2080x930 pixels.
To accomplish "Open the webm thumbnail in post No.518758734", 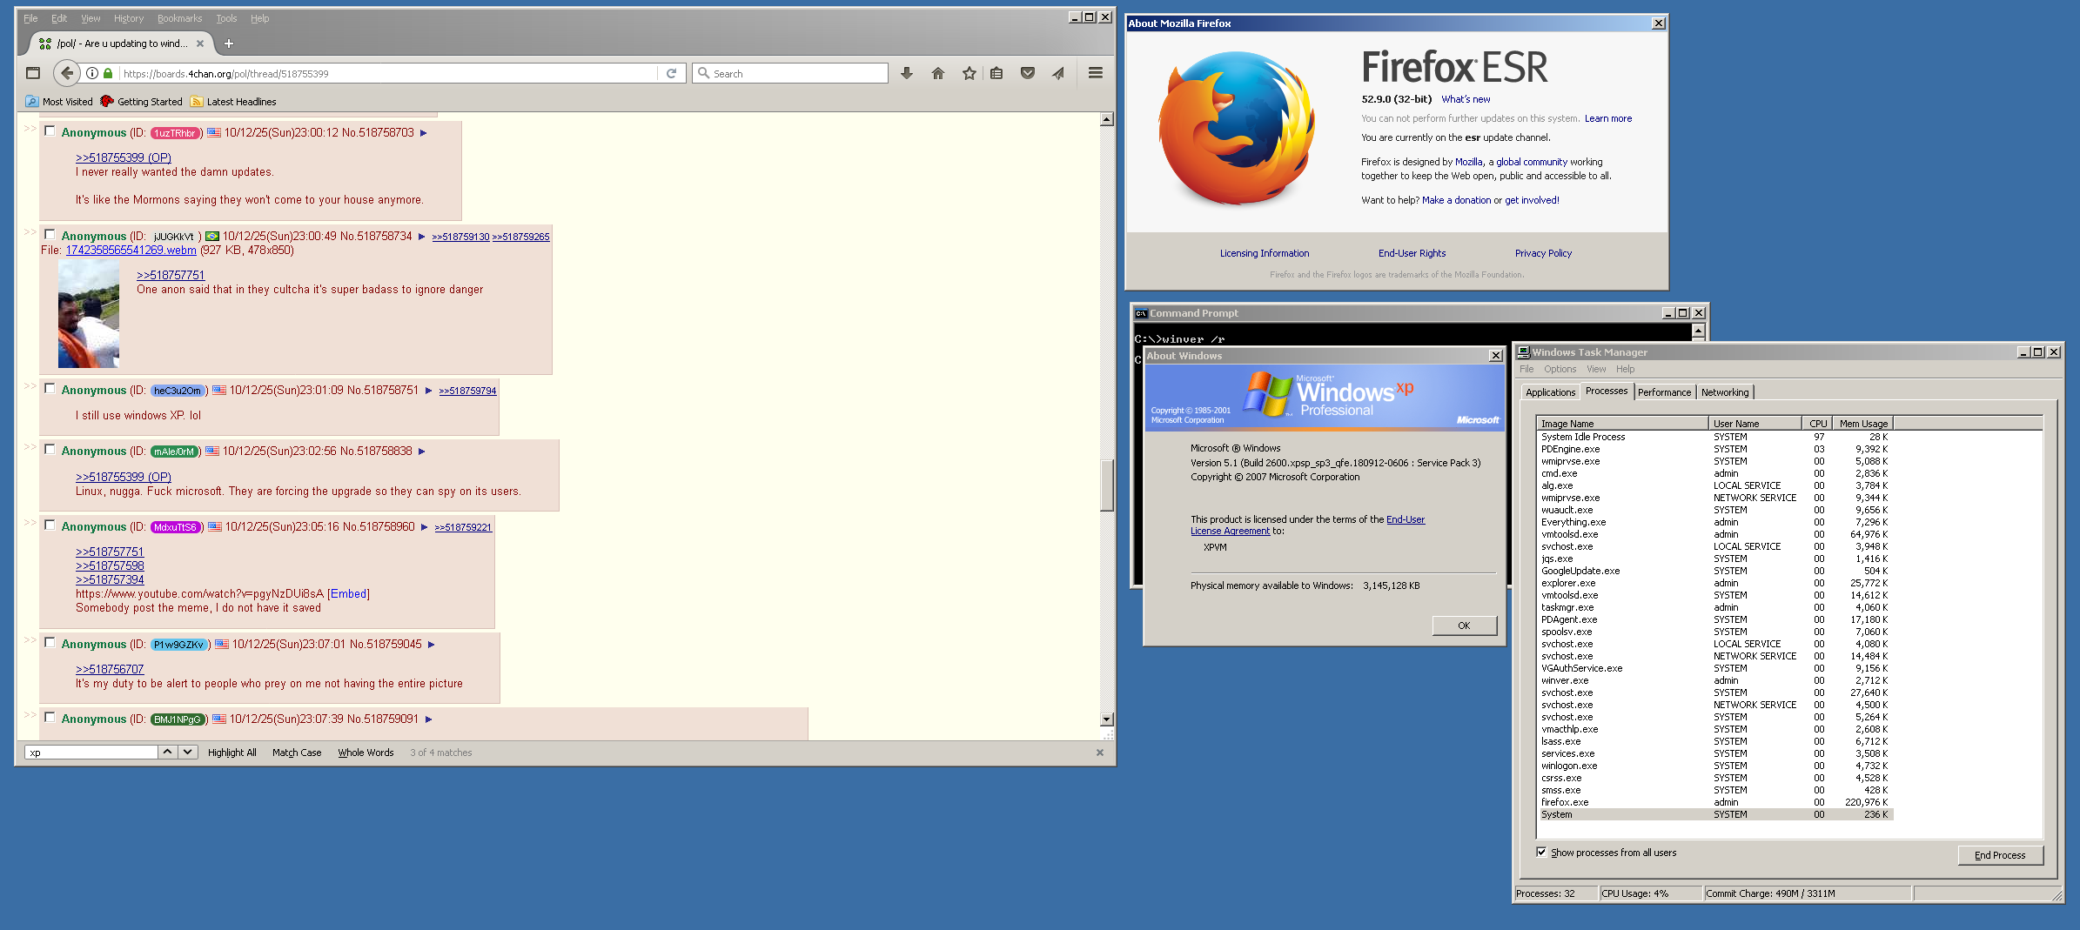I will click(89, 314).
